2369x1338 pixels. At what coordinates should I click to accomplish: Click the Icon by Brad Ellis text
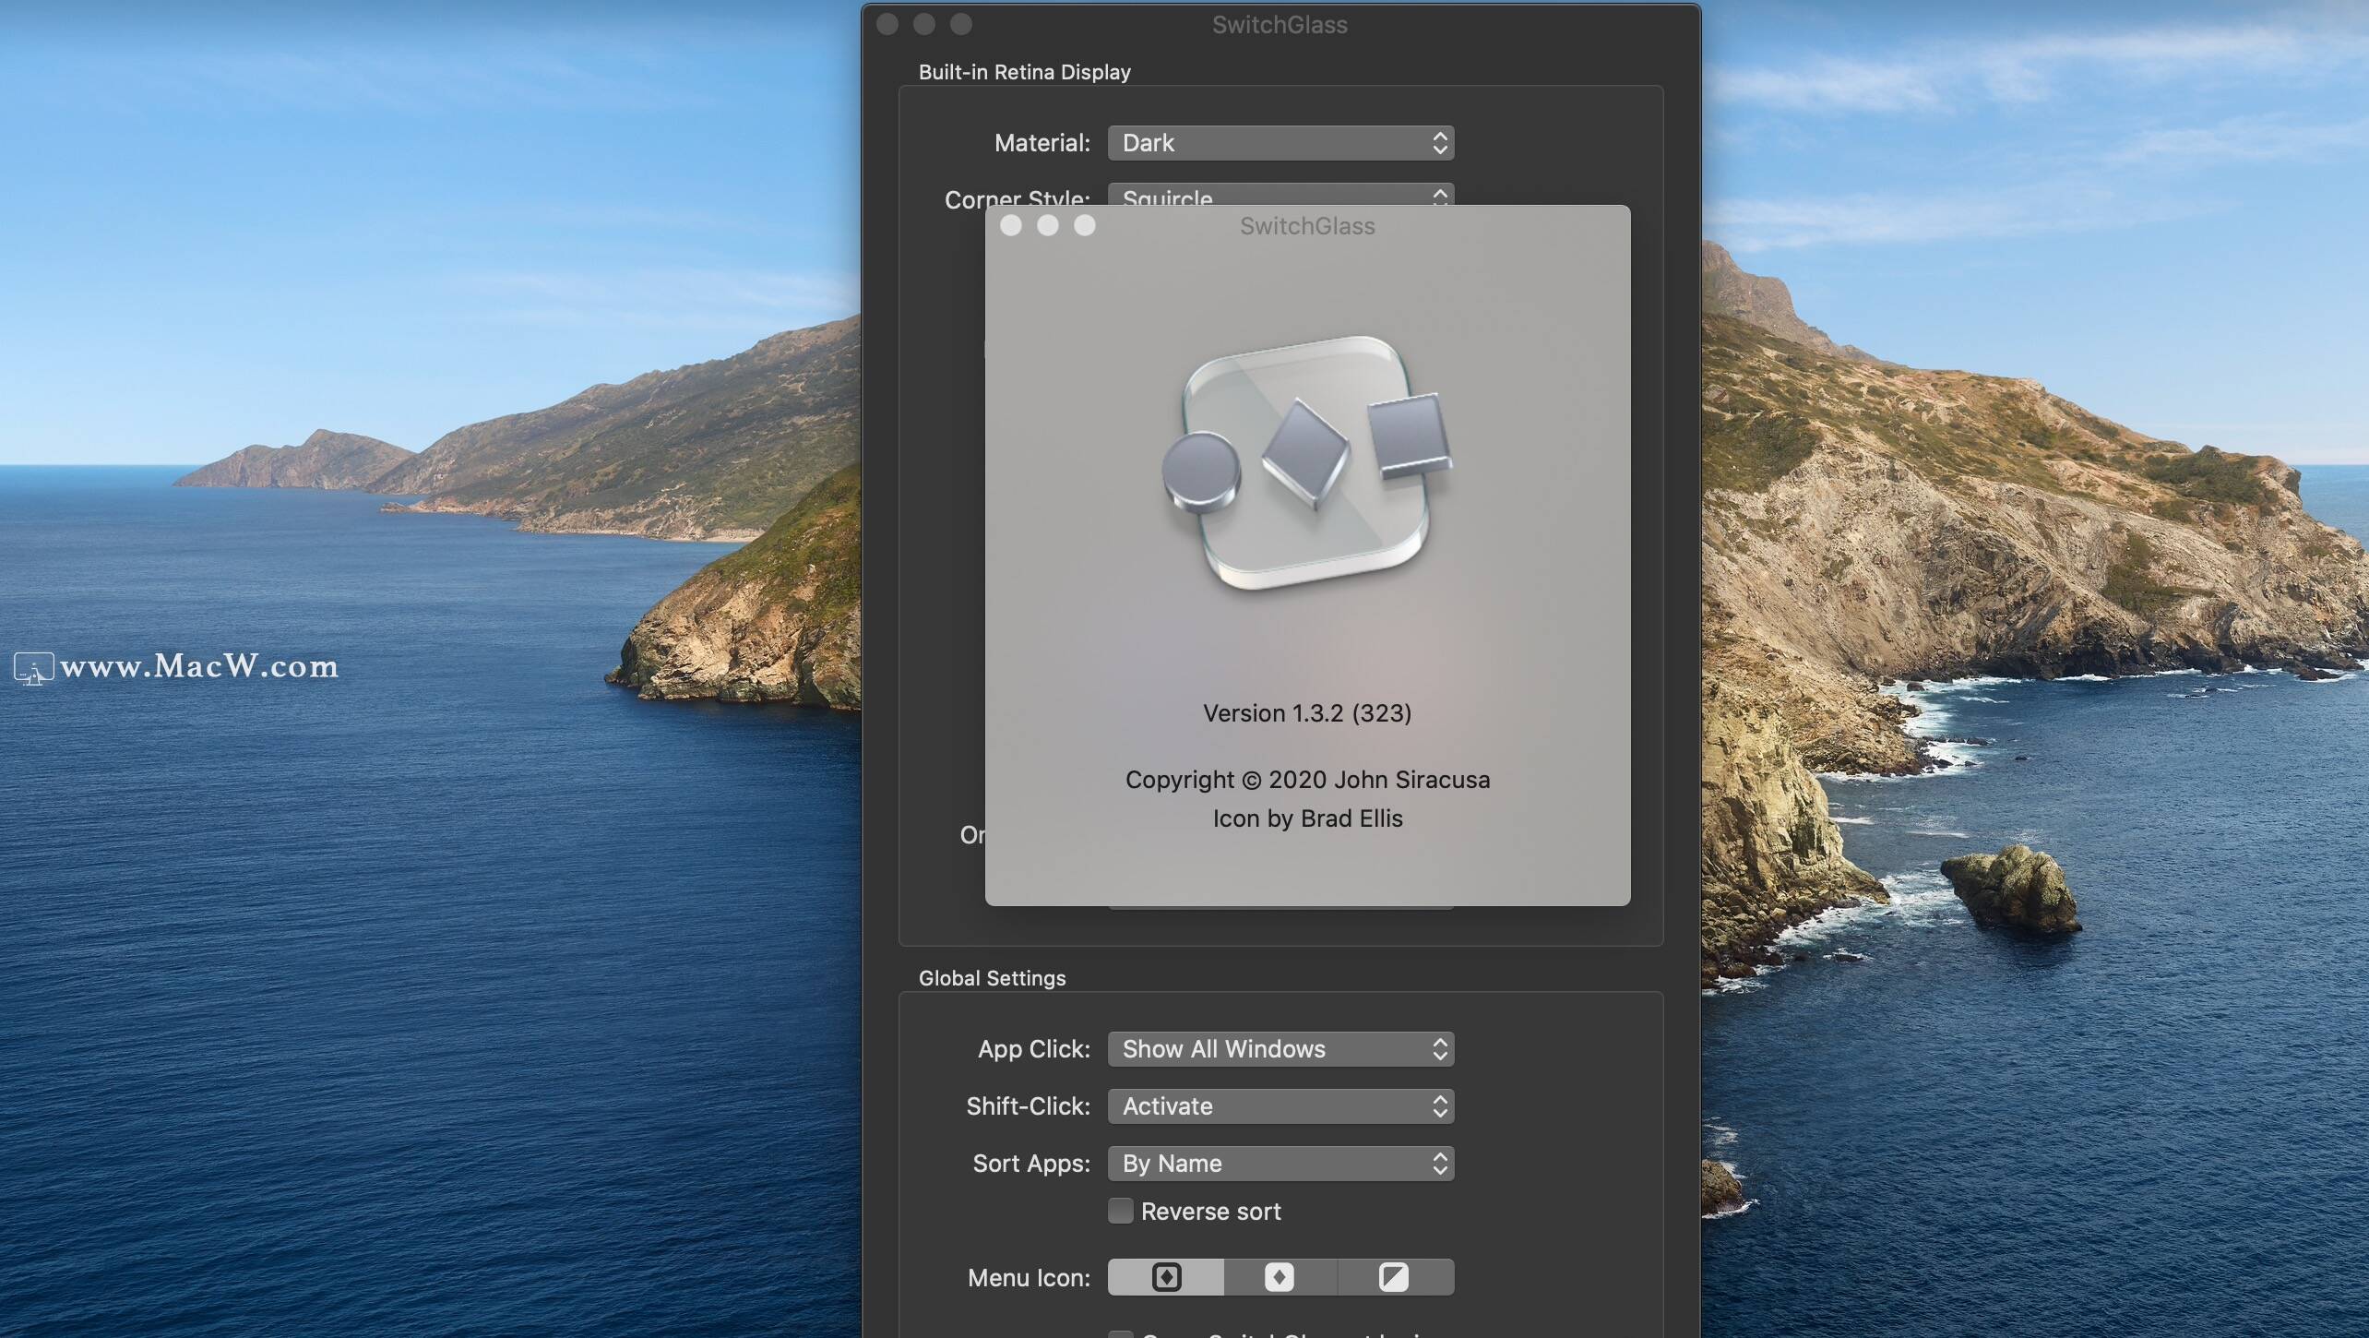click(x=1307, y=818)
